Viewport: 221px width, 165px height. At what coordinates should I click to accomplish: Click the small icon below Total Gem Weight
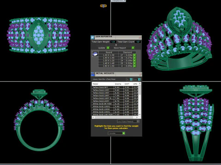pos(116,45)
